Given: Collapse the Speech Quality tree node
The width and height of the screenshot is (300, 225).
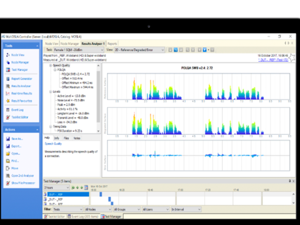Looking at the screenshot, I should (51, 65).
